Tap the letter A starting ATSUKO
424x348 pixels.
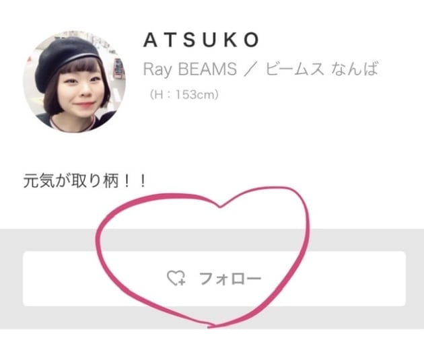click(x=150, y=40)
